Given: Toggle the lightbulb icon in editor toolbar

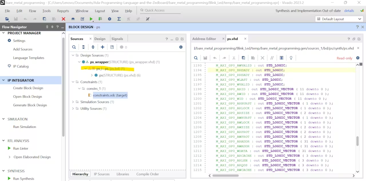Looking at the screenshot, I should (291, 58).
